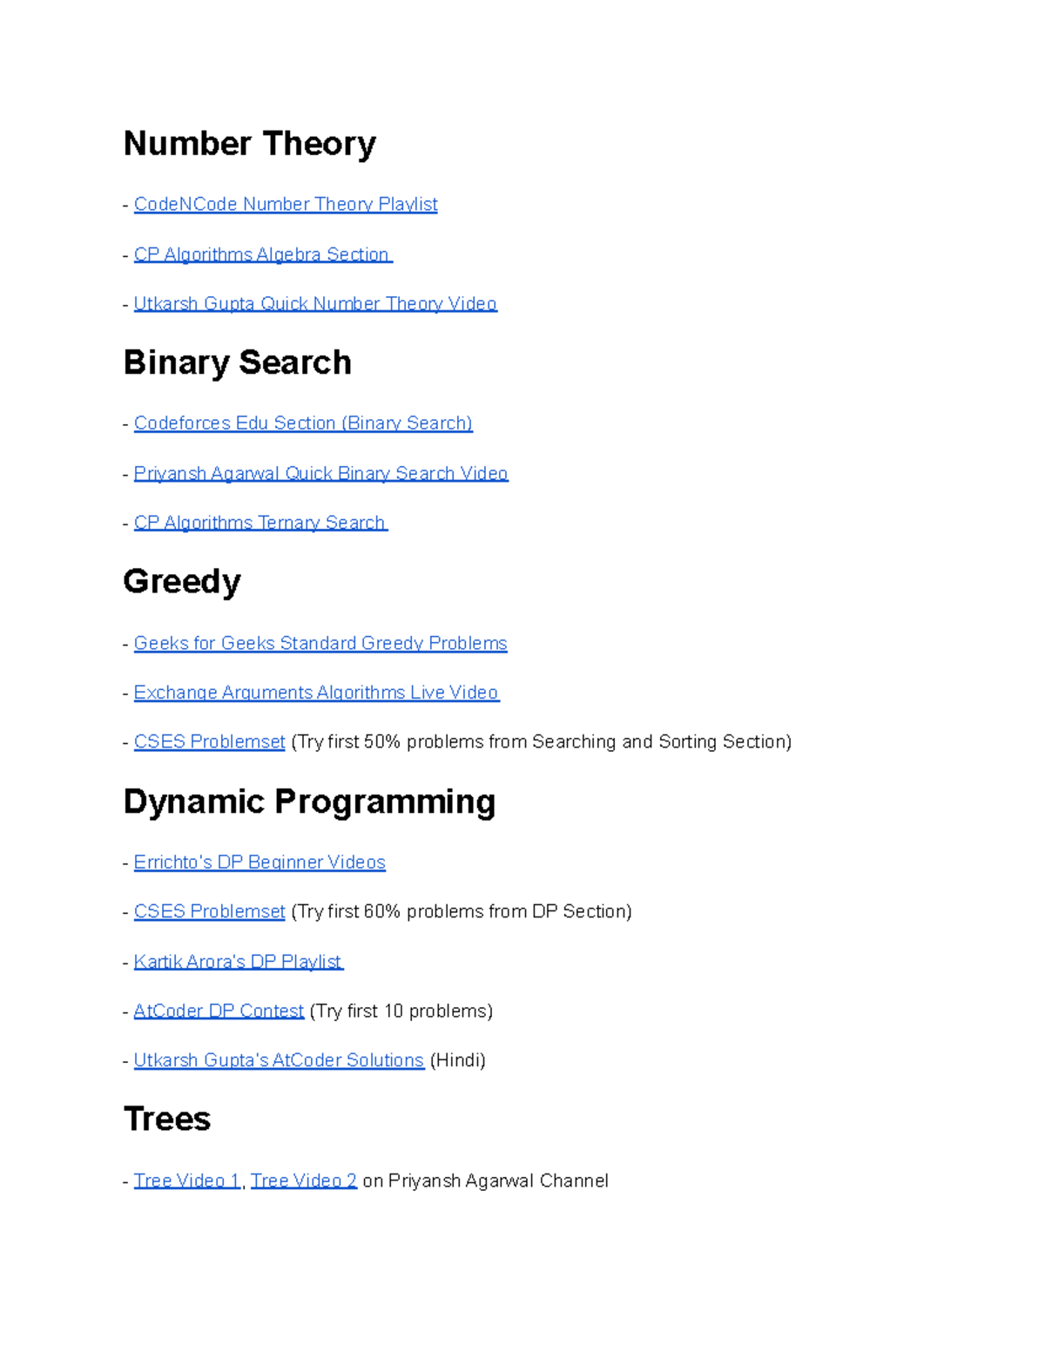Open Tree Video 1 link
The width and height of the screenshot is (1045, 1353).
[x=185, y=1180]
